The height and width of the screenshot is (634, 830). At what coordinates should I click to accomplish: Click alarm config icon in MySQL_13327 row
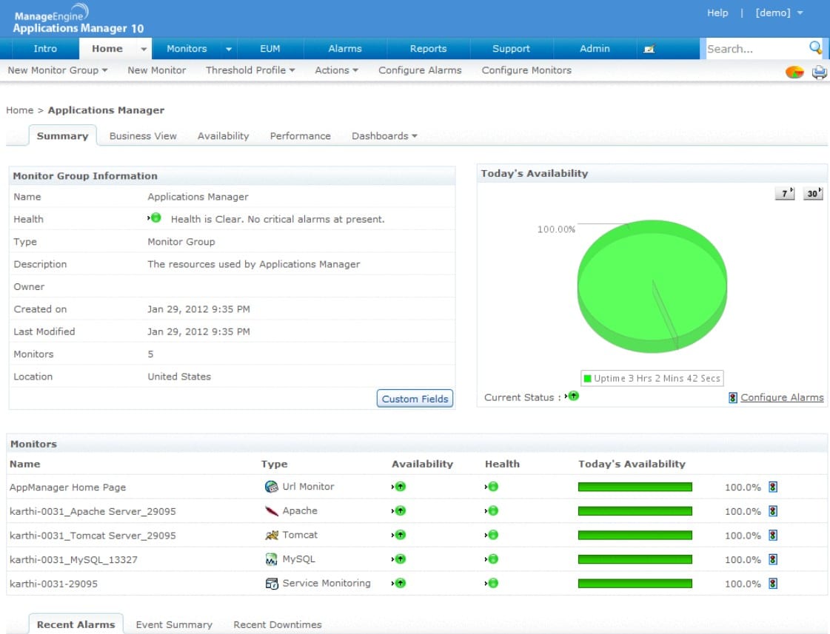[773, 559]
